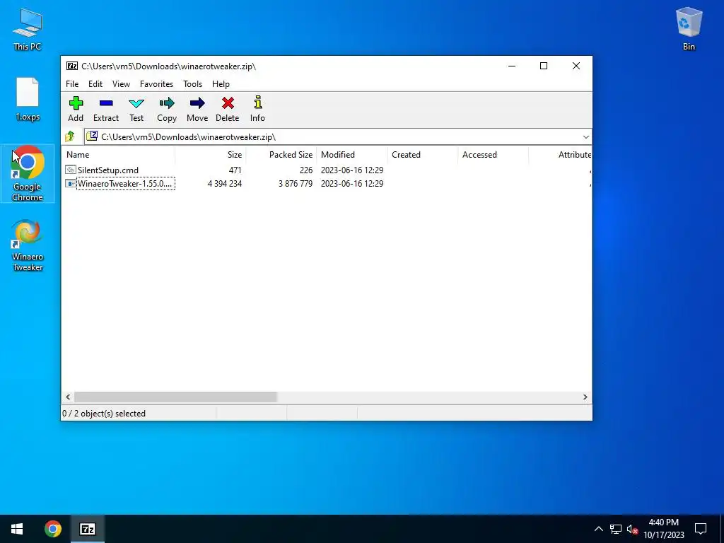This screenshot has width=724, height=543.
Task: Sort by the Size column header
Action: pyautogui.click(x=211, y=155)
